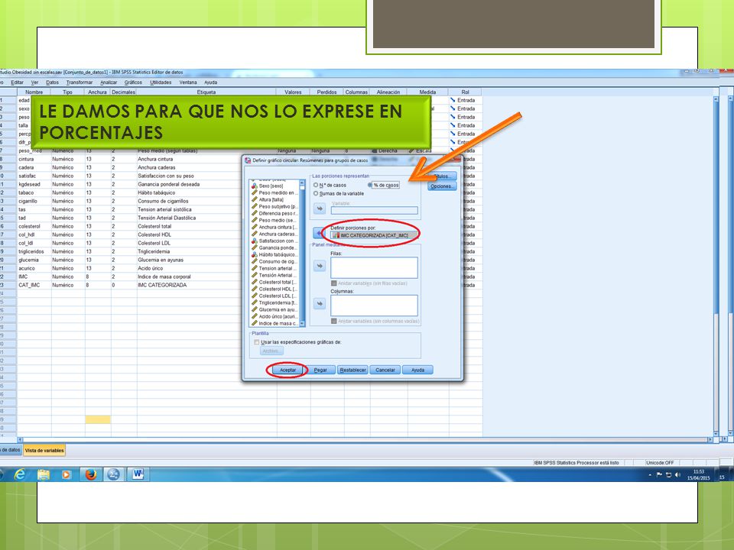Screen dimensions: 734x550
Task: Click the arrow button next to Filas box
Action: point(320,266)
